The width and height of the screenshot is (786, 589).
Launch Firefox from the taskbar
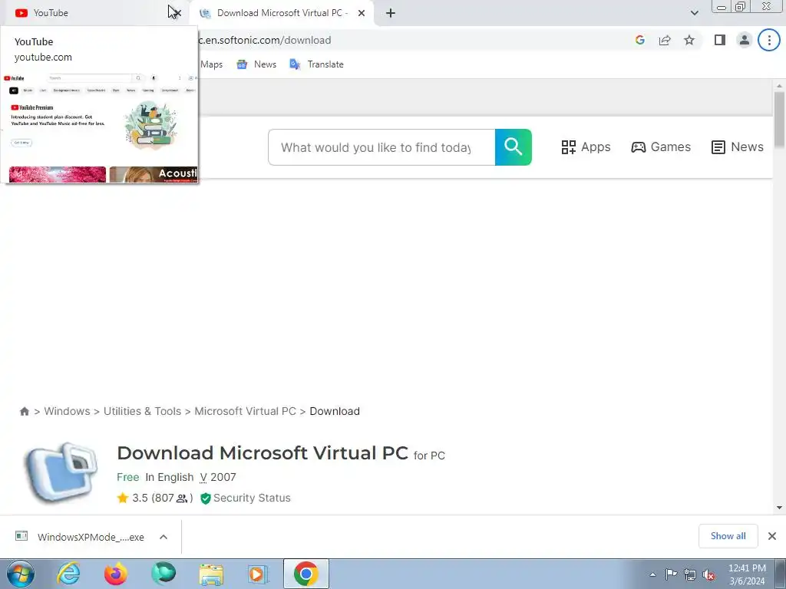pyautogui.click(x=116, y=574)
